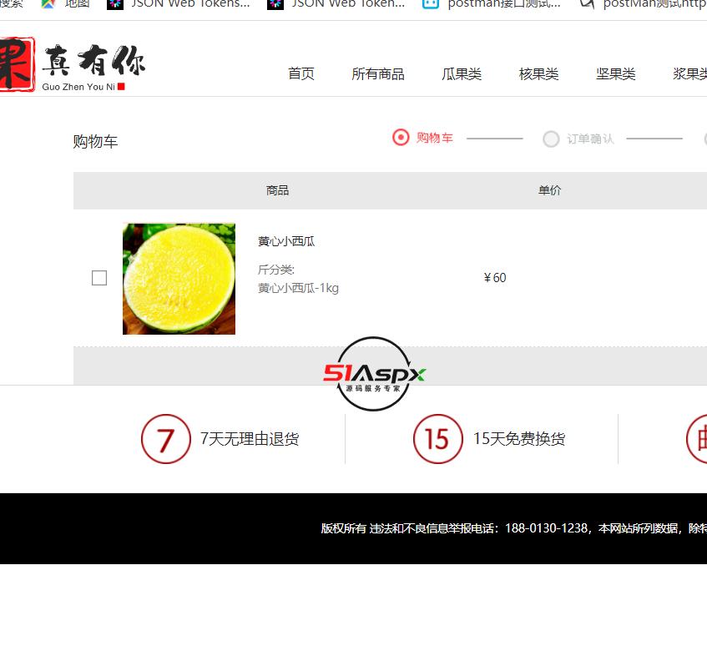
Task: Select the 订单确认 step indicator
Action: 578,139
